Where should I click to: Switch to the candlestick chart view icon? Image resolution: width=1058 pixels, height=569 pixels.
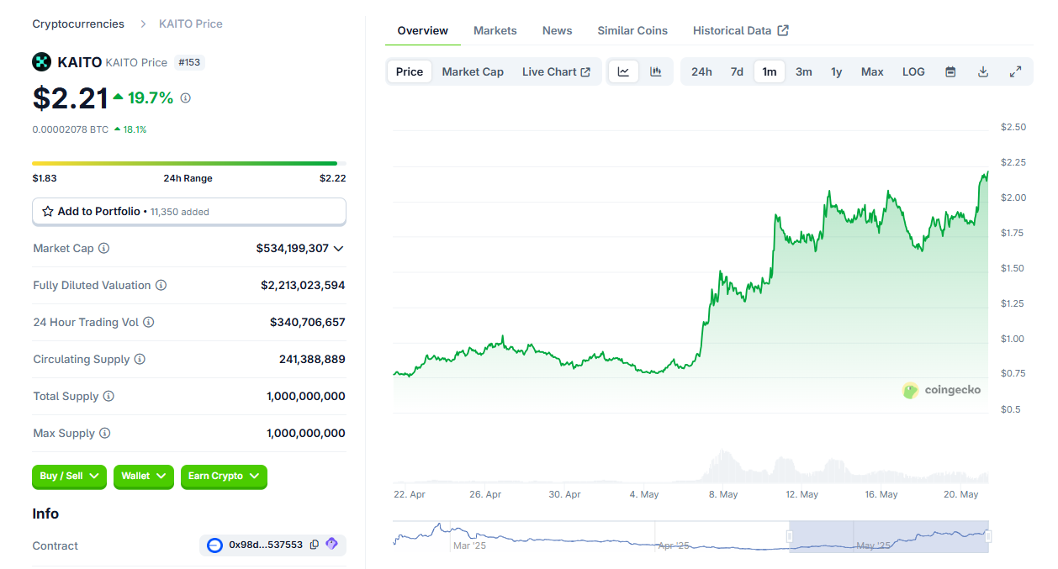tap(656, 72)
